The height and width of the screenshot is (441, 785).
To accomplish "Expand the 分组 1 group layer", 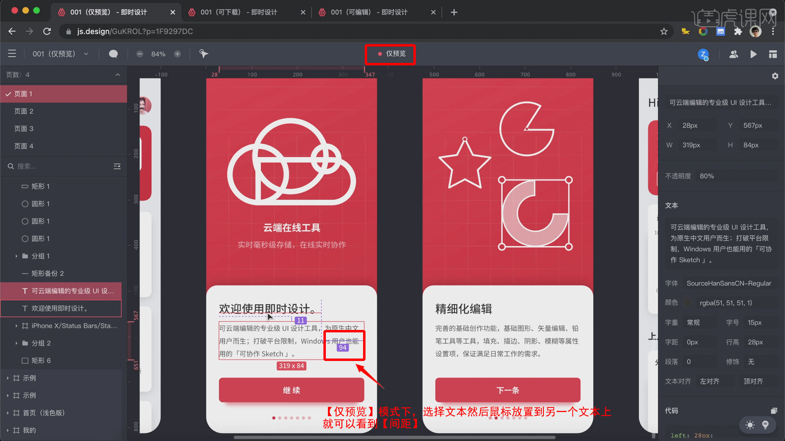I will tap(16, 256).
